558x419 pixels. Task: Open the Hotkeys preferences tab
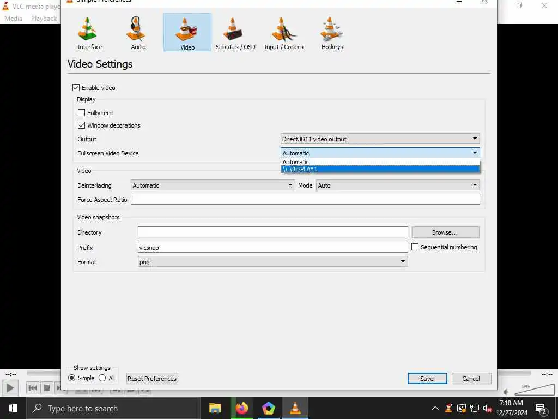(332, 33)
